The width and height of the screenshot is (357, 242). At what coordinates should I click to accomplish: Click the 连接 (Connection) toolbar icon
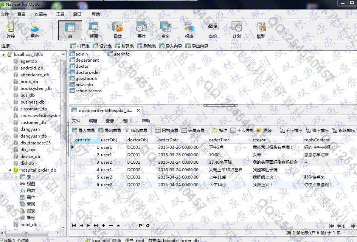[x=11, y=29]
